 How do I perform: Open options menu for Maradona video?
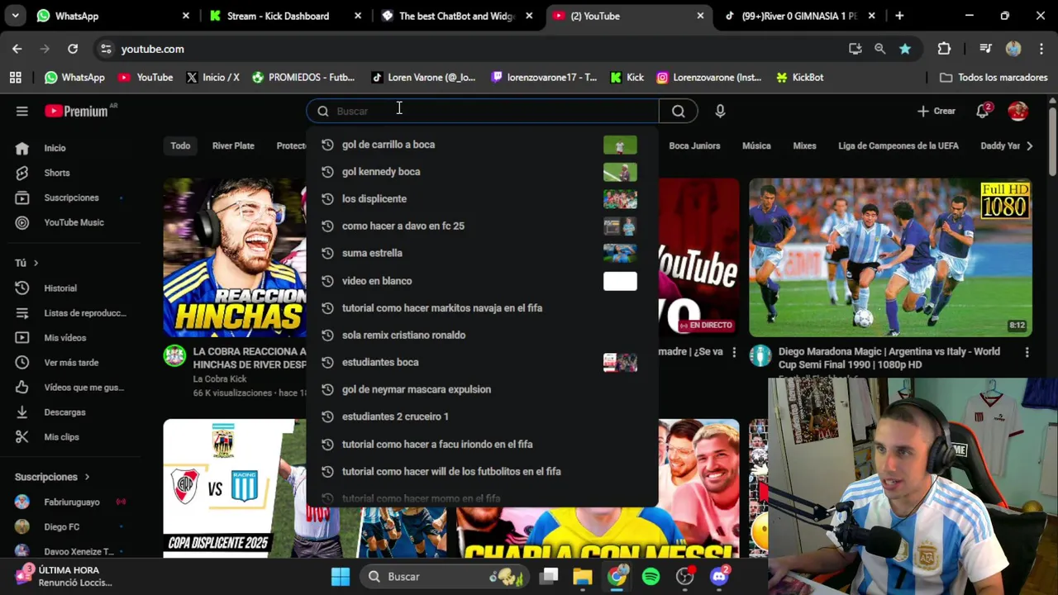tap(1027, 353)
